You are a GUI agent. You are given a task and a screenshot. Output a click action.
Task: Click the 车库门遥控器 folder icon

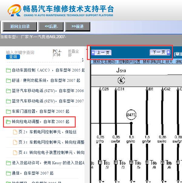click(x=8, y=111)
